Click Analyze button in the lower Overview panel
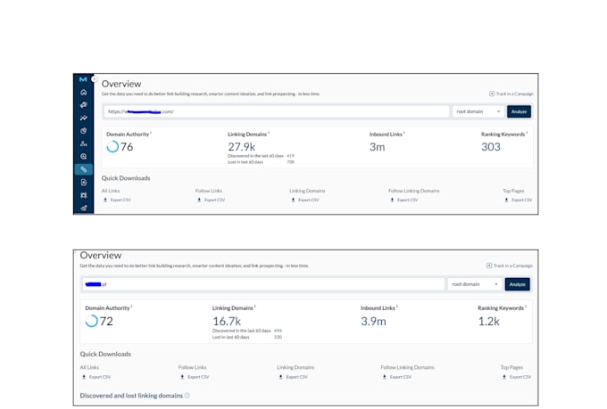 pos(517,284)
